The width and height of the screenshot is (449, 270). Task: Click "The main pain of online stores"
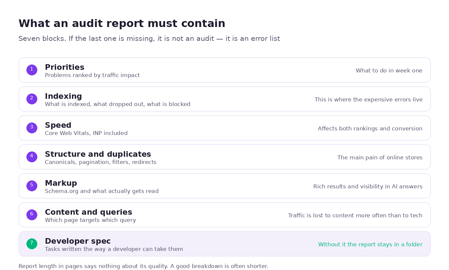click(x=380, y=158)
